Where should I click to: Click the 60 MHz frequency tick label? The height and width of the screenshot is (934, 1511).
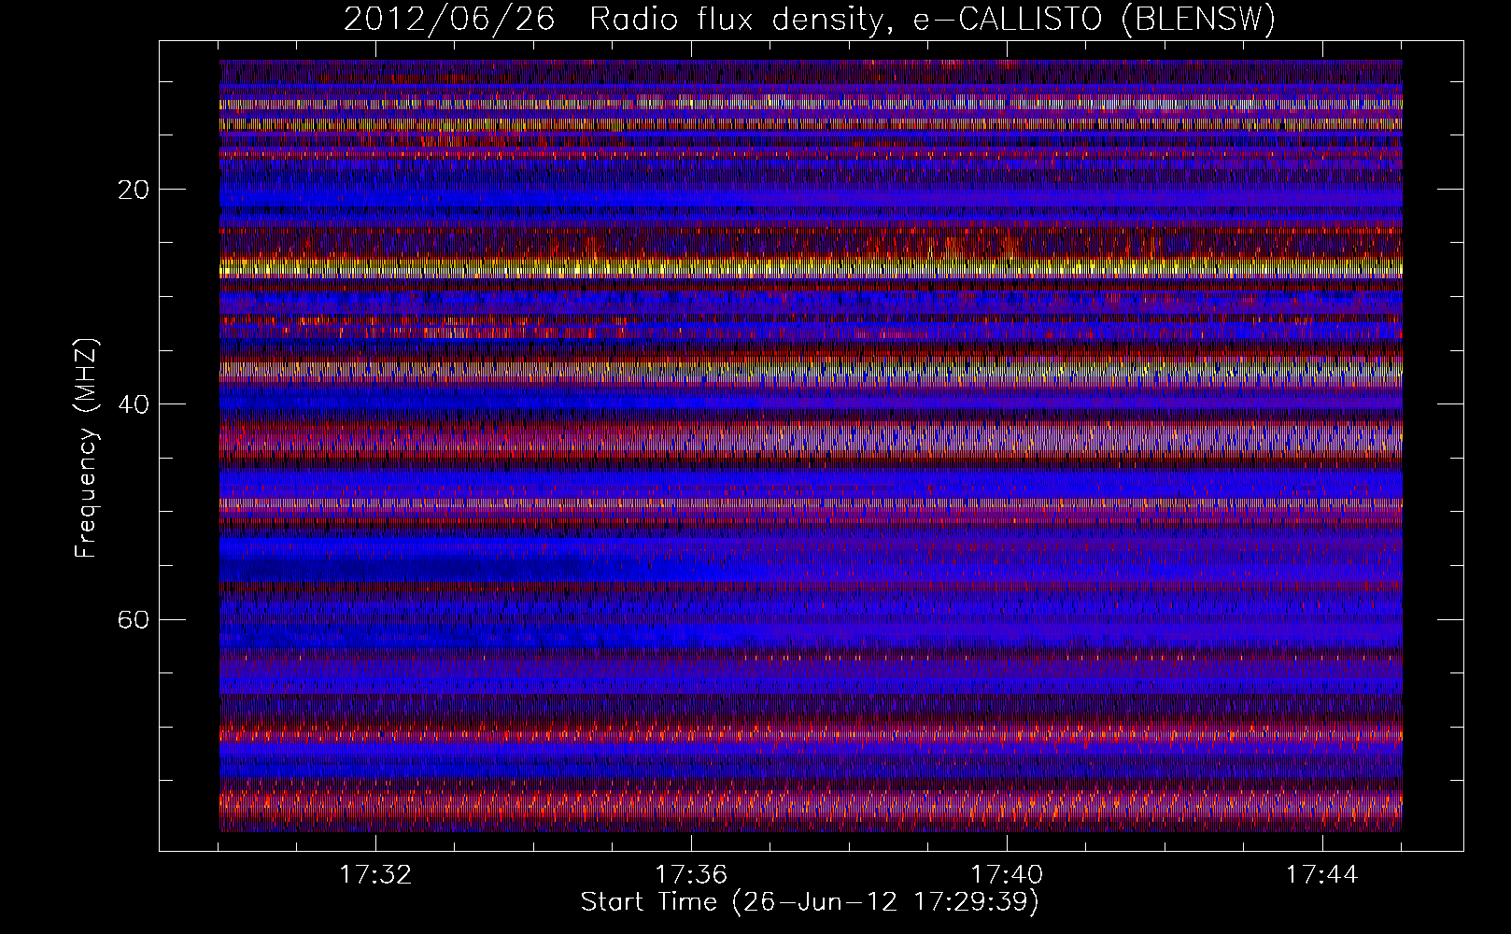134,619
